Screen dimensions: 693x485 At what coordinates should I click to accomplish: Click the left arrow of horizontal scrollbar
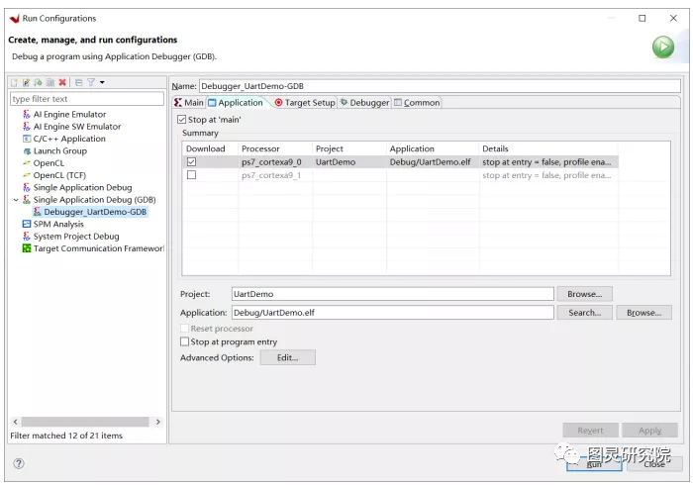pos(16,422)
